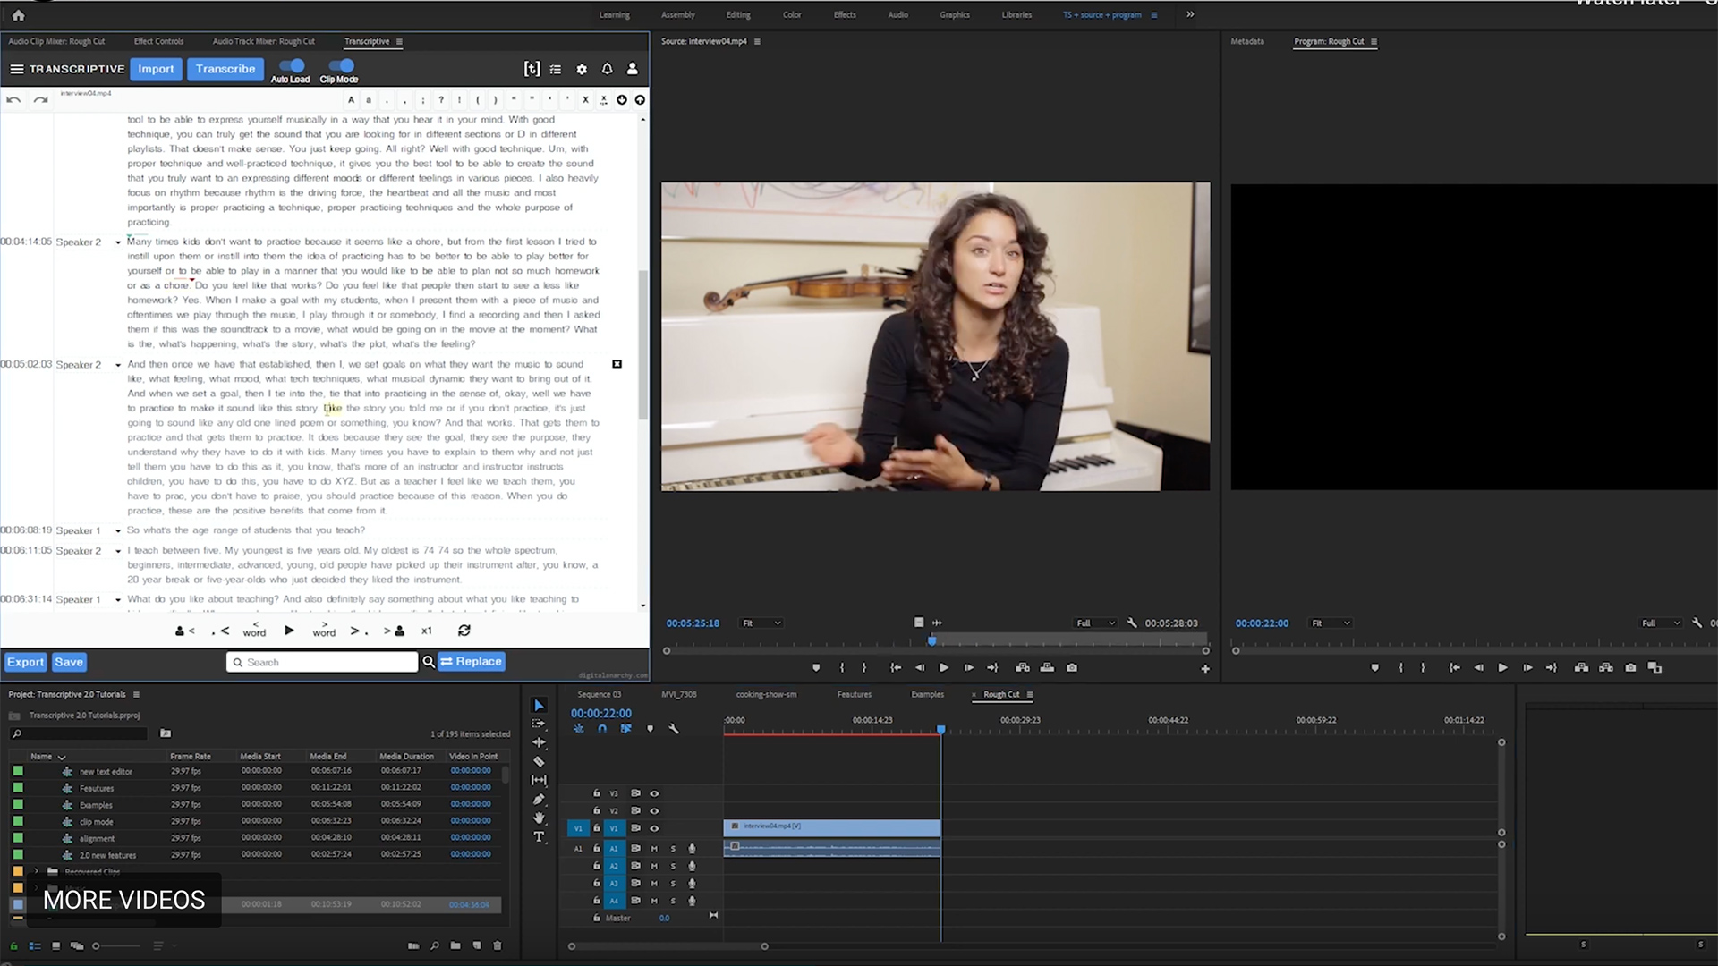Expand Speaker 2 transcript at 00:05:02
Image resolution: width=1718 pixels, height=966 pixels.
pos(117,364)
